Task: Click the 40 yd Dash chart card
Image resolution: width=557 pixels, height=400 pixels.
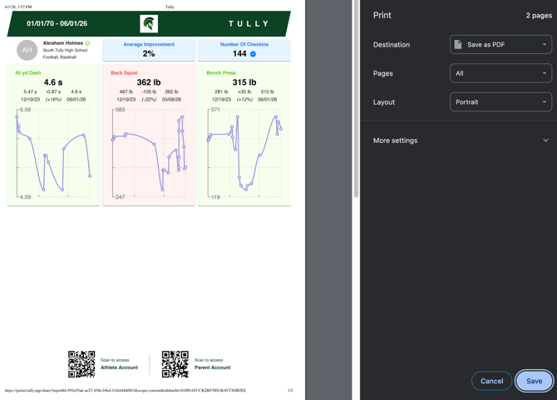Action: click(53, 135)
